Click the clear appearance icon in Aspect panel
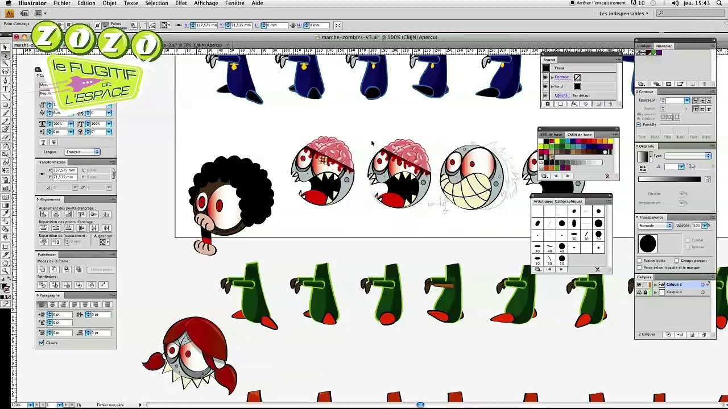Screen dimensions: 728x409 [585, 104]
